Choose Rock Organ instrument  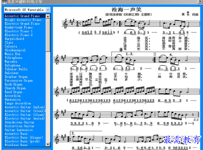pos(25,84)
